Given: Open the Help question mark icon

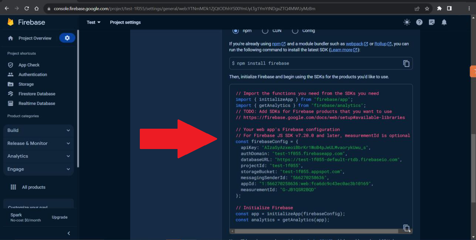Looking at the screenshot, I should pos(419,22).
